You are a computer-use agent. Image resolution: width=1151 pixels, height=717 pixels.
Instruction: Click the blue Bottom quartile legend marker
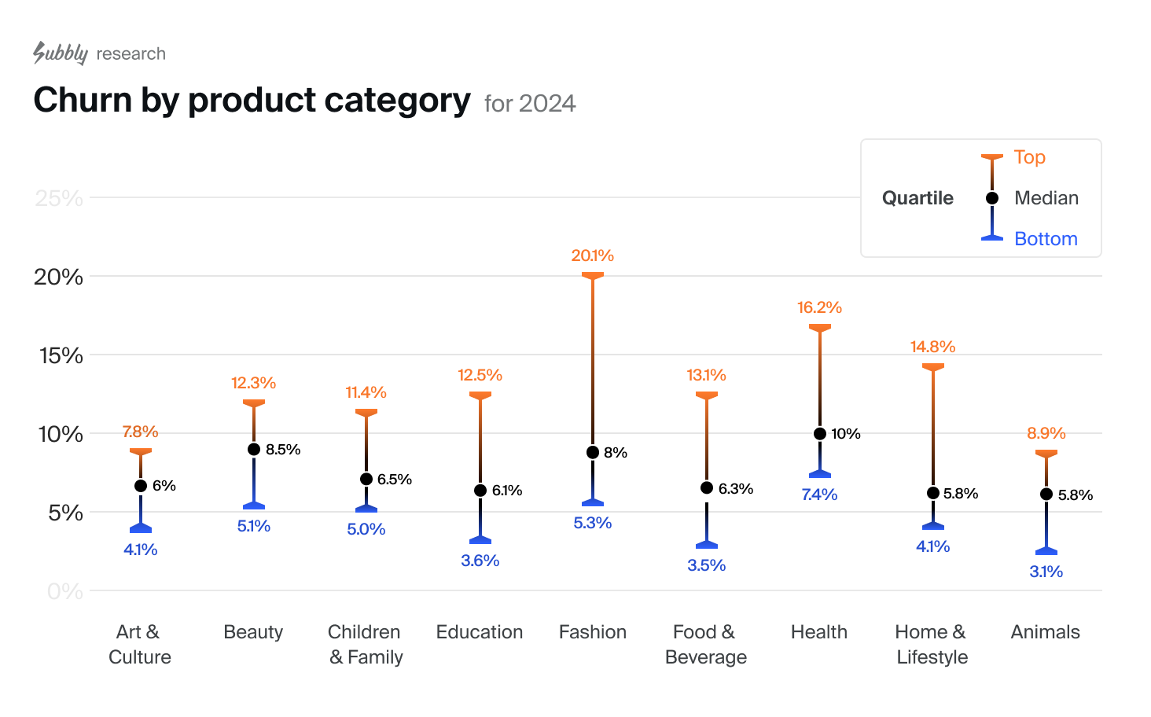tap(992, 237)
